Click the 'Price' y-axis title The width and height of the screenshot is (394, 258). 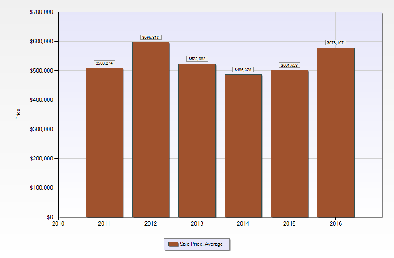tap(18, 114)
